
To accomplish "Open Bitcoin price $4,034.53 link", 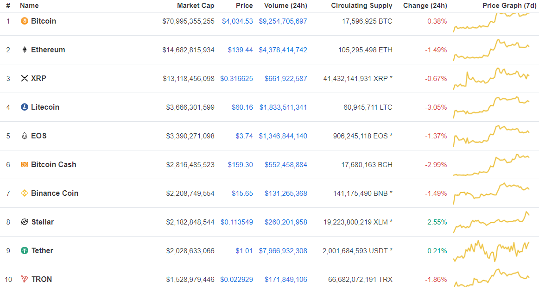I will click(x=238, y=21).
